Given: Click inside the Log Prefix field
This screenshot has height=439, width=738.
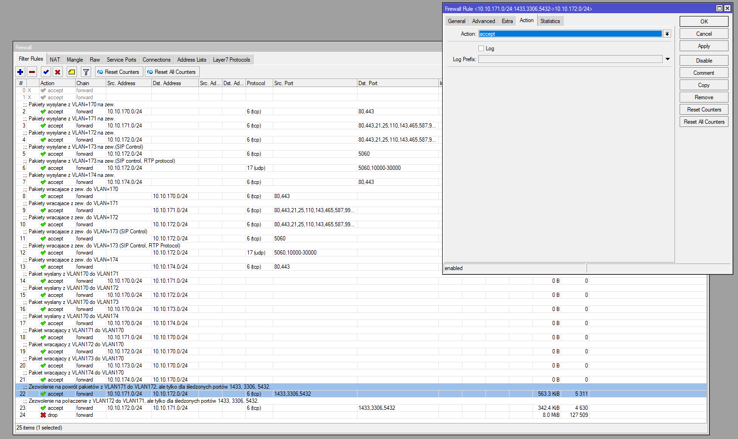Looking at the screenshot, I should click(570, 59).
